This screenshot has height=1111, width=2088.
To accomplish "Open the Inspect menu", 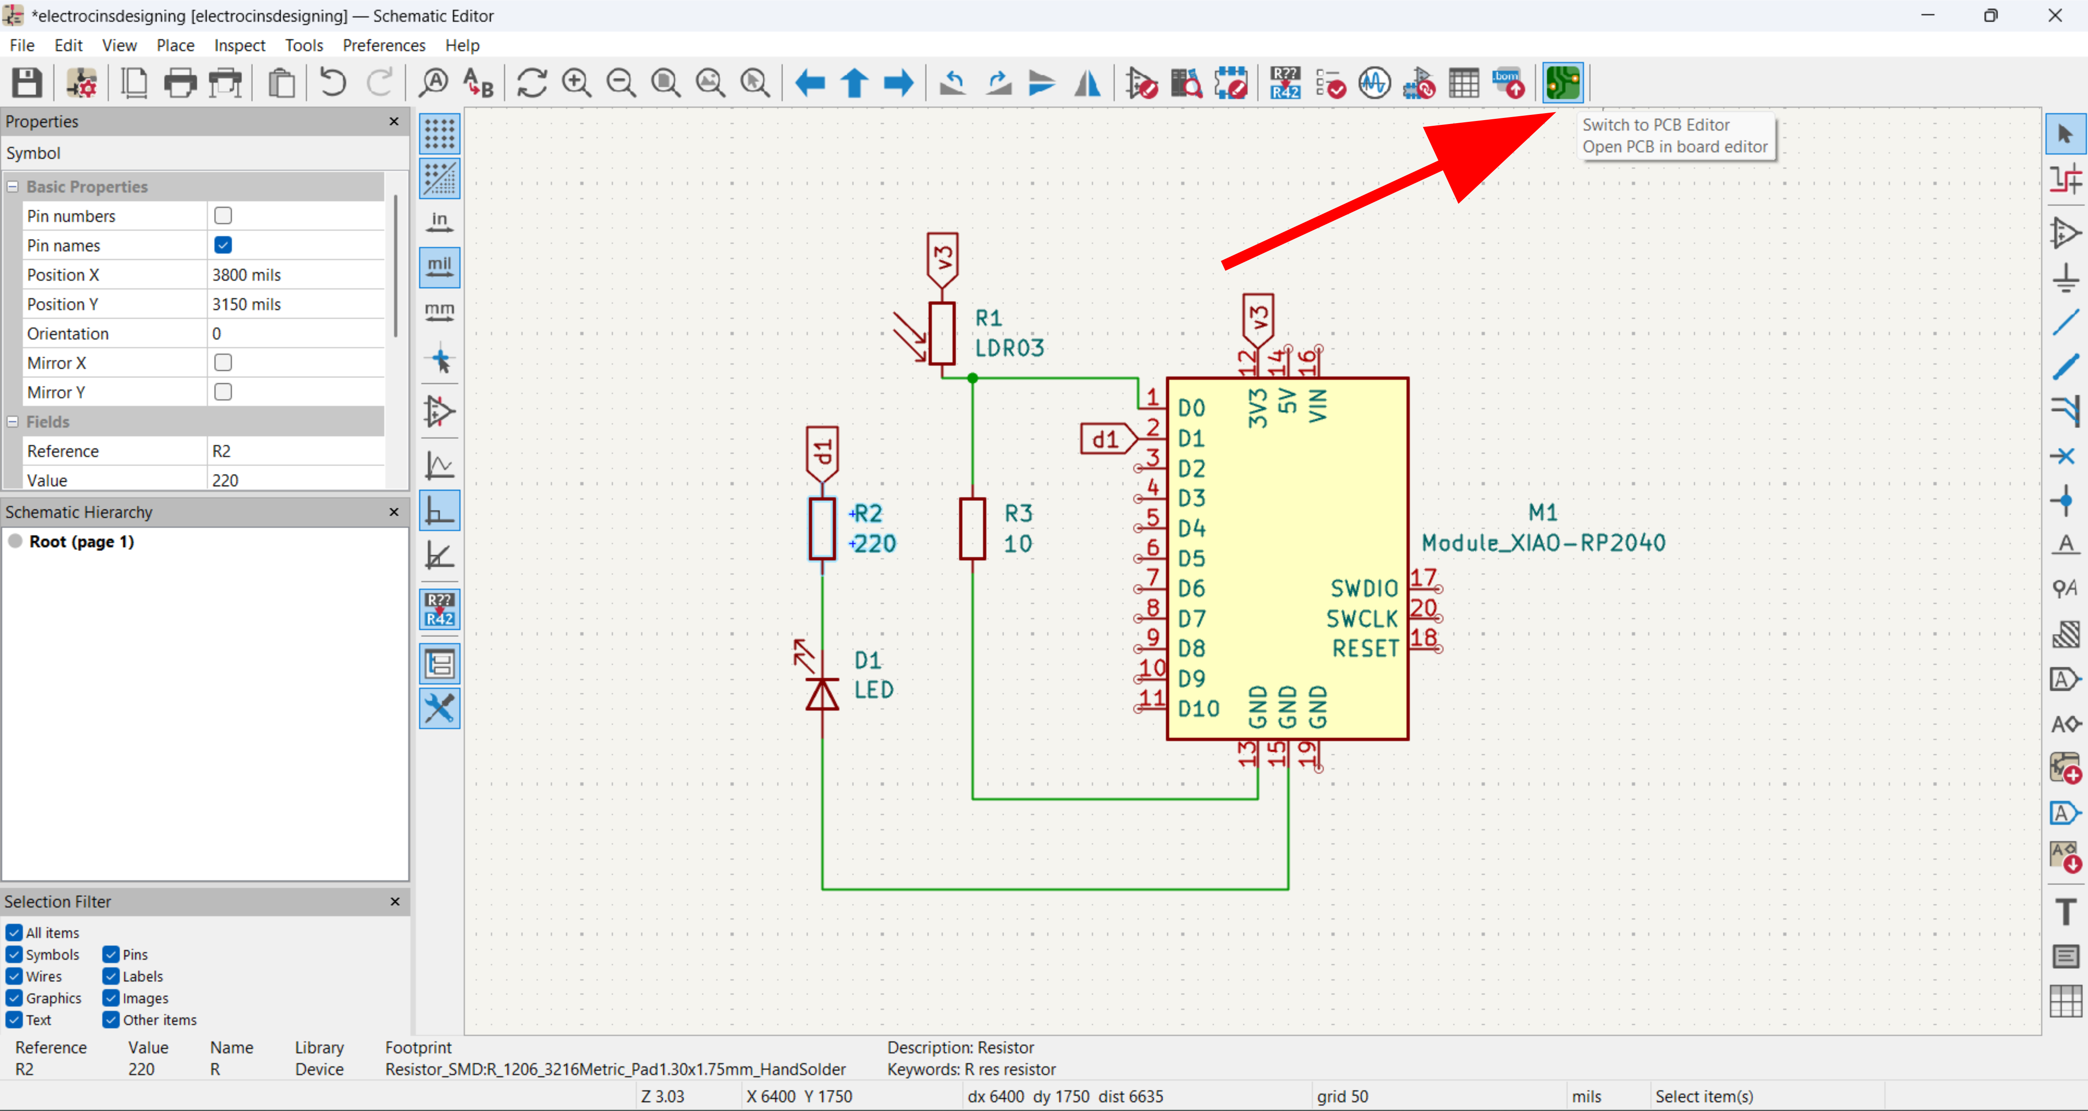I will [239, 45].
